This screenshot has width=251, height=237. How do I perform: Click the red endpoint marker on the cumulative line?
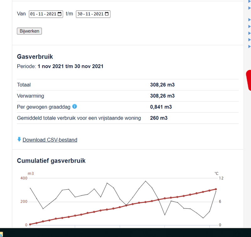pos(216,189)
